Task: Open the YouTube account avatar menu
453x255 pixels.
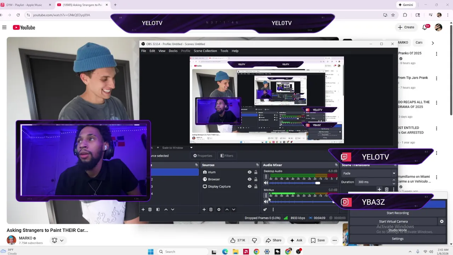Action: [438, 27]
